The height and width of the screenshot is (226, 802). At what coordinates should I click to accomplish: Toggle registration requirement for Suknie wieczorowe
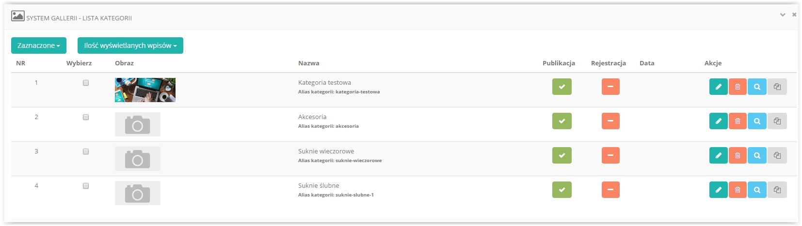coord(610,155)
